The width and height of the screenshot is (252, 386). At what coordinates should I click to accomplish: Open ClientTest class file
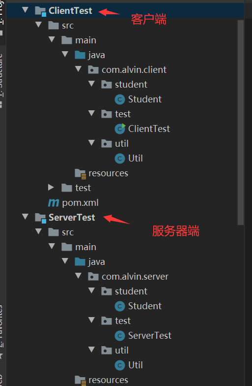(149, 129)
